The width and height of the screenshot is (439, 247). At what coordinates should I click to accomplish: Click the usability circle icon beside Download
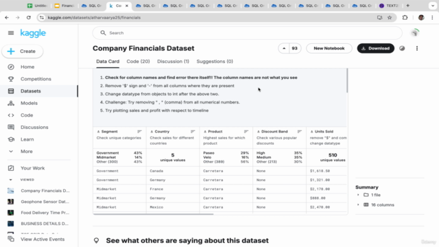[402, 48]
